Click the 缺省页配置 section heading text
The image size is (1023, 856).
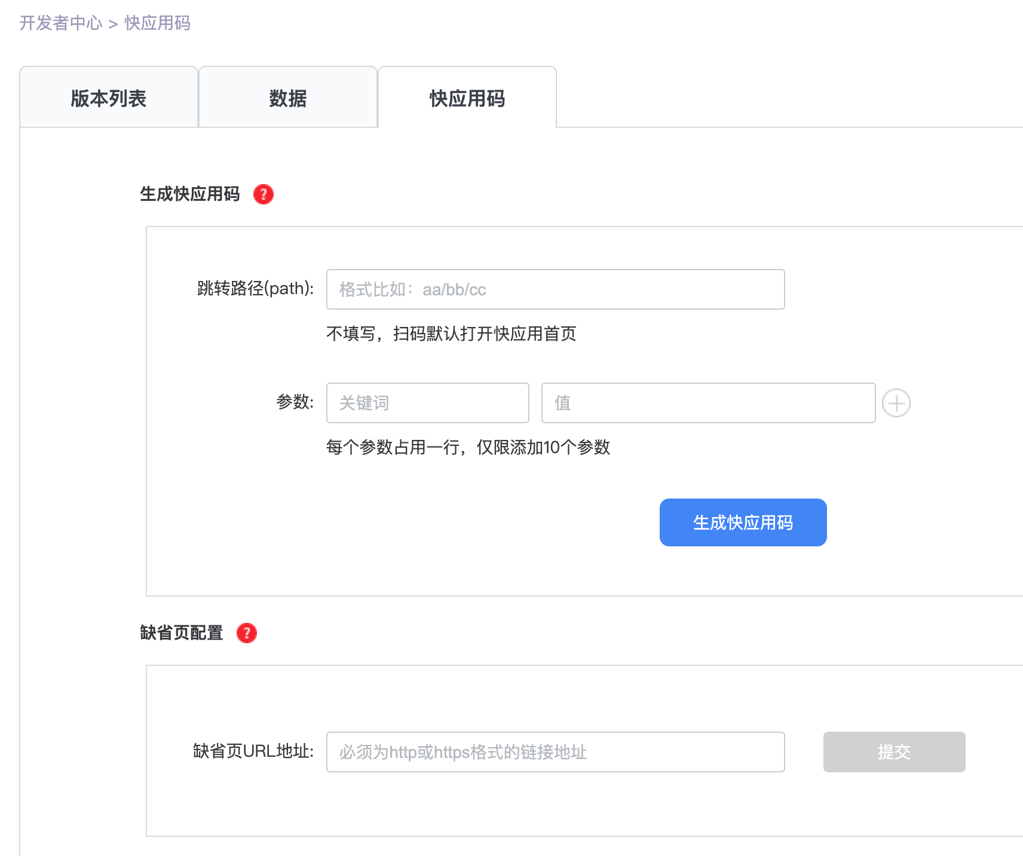click(x=181, y=633)
